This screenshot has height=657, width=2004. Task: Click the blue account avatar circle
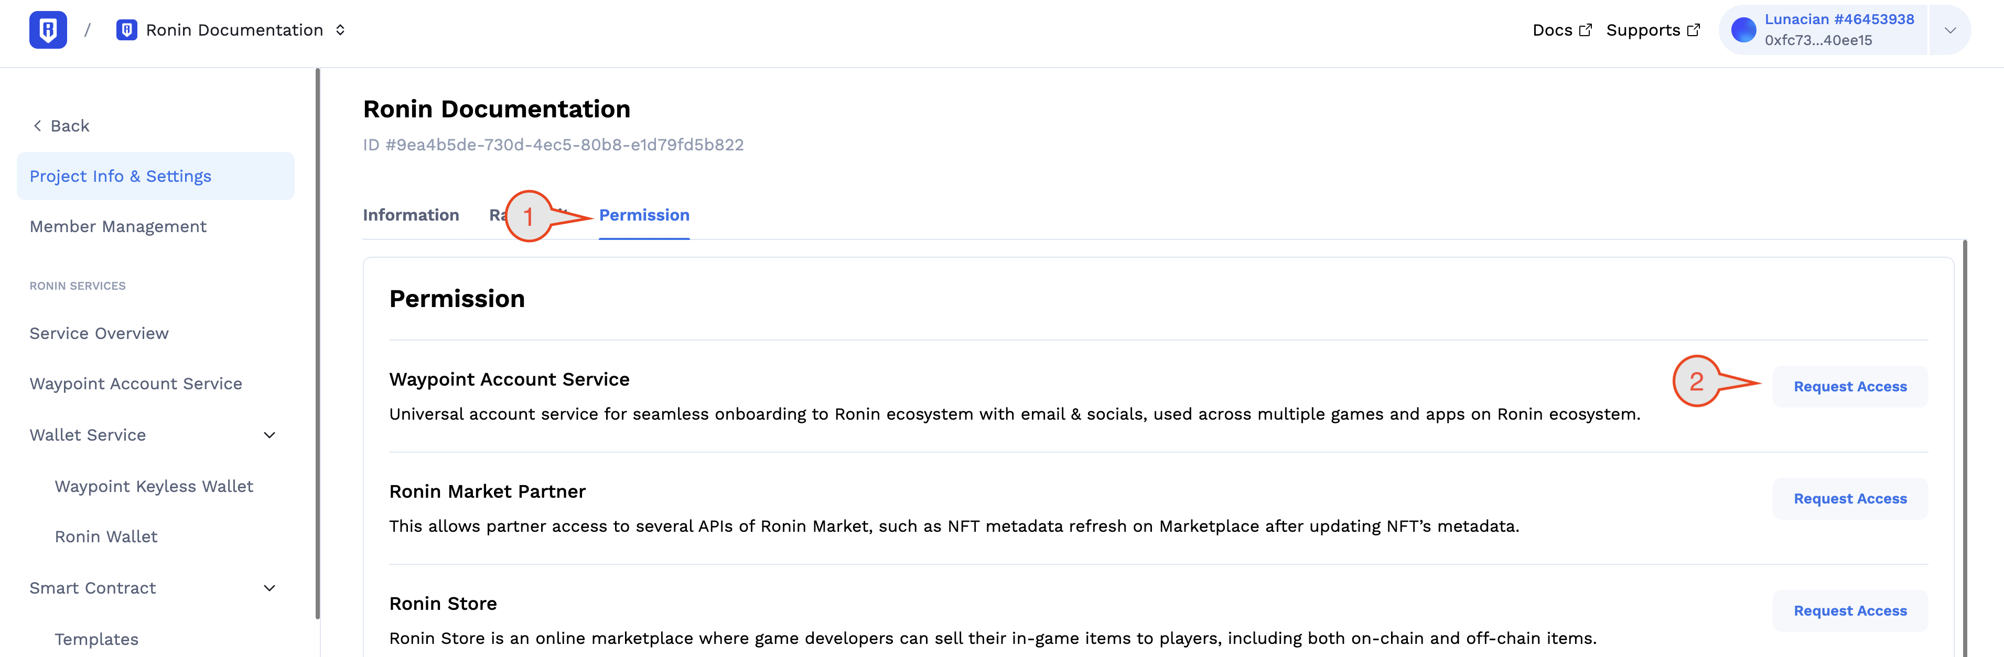click(1743, 29)
